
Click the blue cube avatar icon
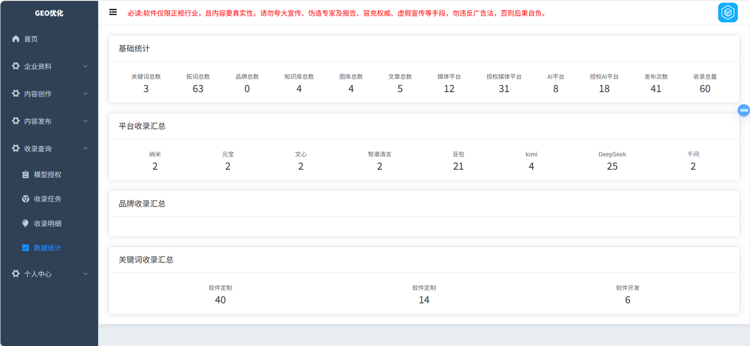tap(728, 12)
